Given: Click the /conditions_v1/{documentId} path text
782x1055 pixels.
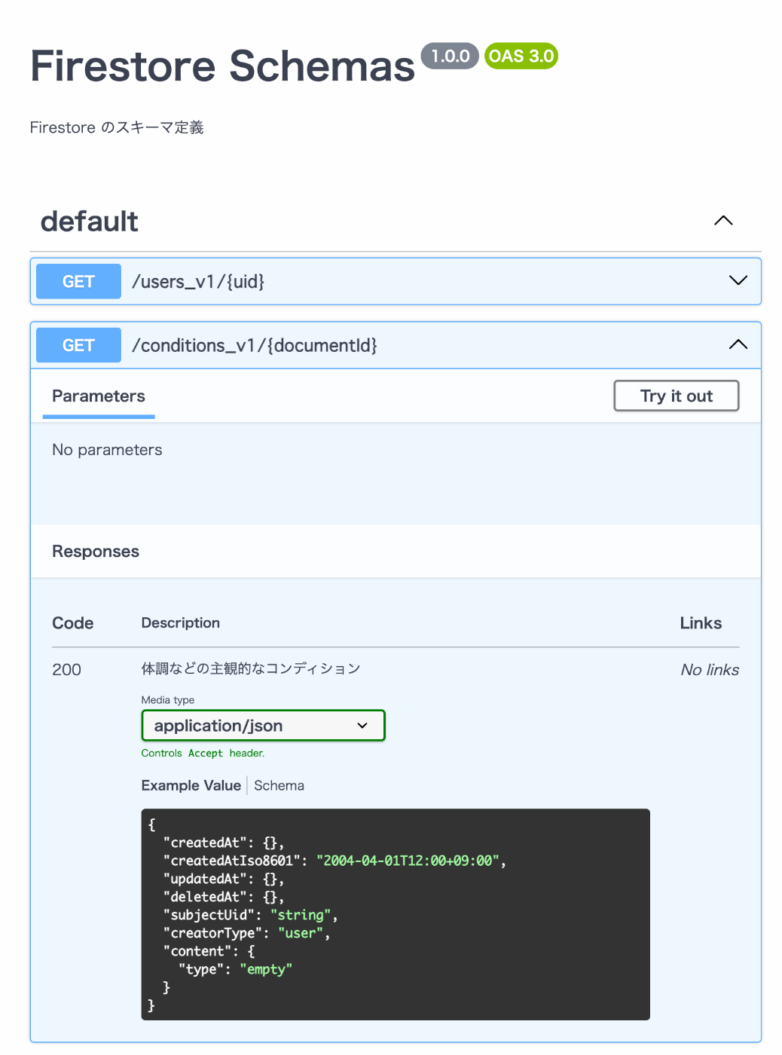Looking at the screenshot, I should (x=255, y=346).
